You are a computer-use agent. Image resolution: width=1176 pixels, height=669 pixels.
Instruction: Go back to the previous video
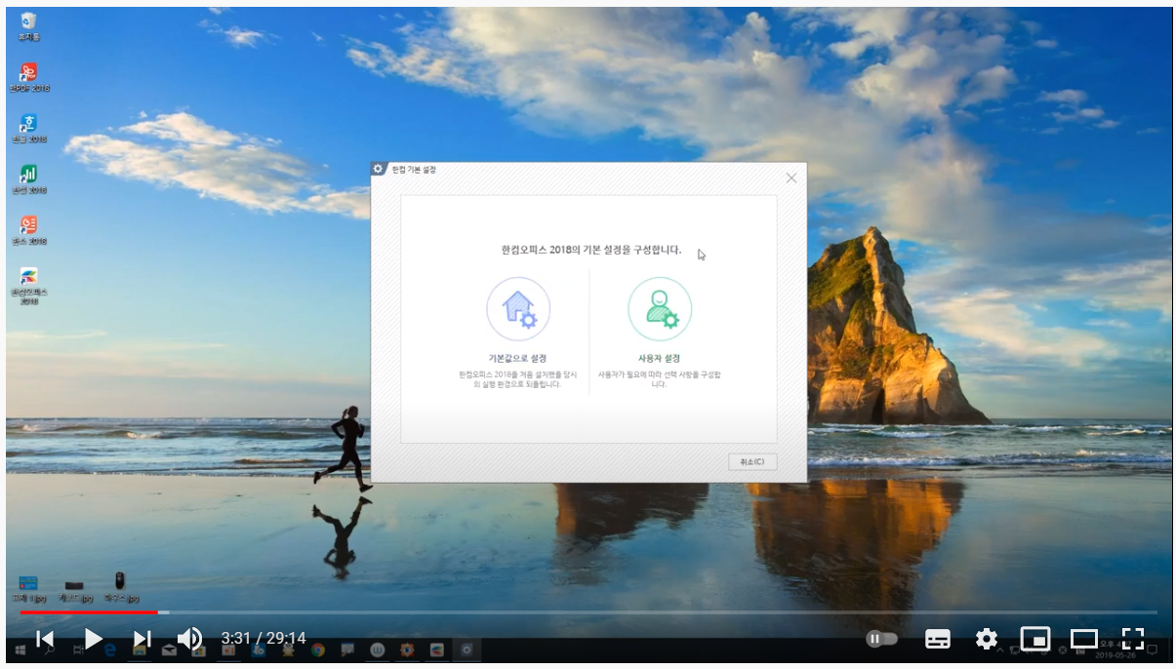[x=45, y=639]
